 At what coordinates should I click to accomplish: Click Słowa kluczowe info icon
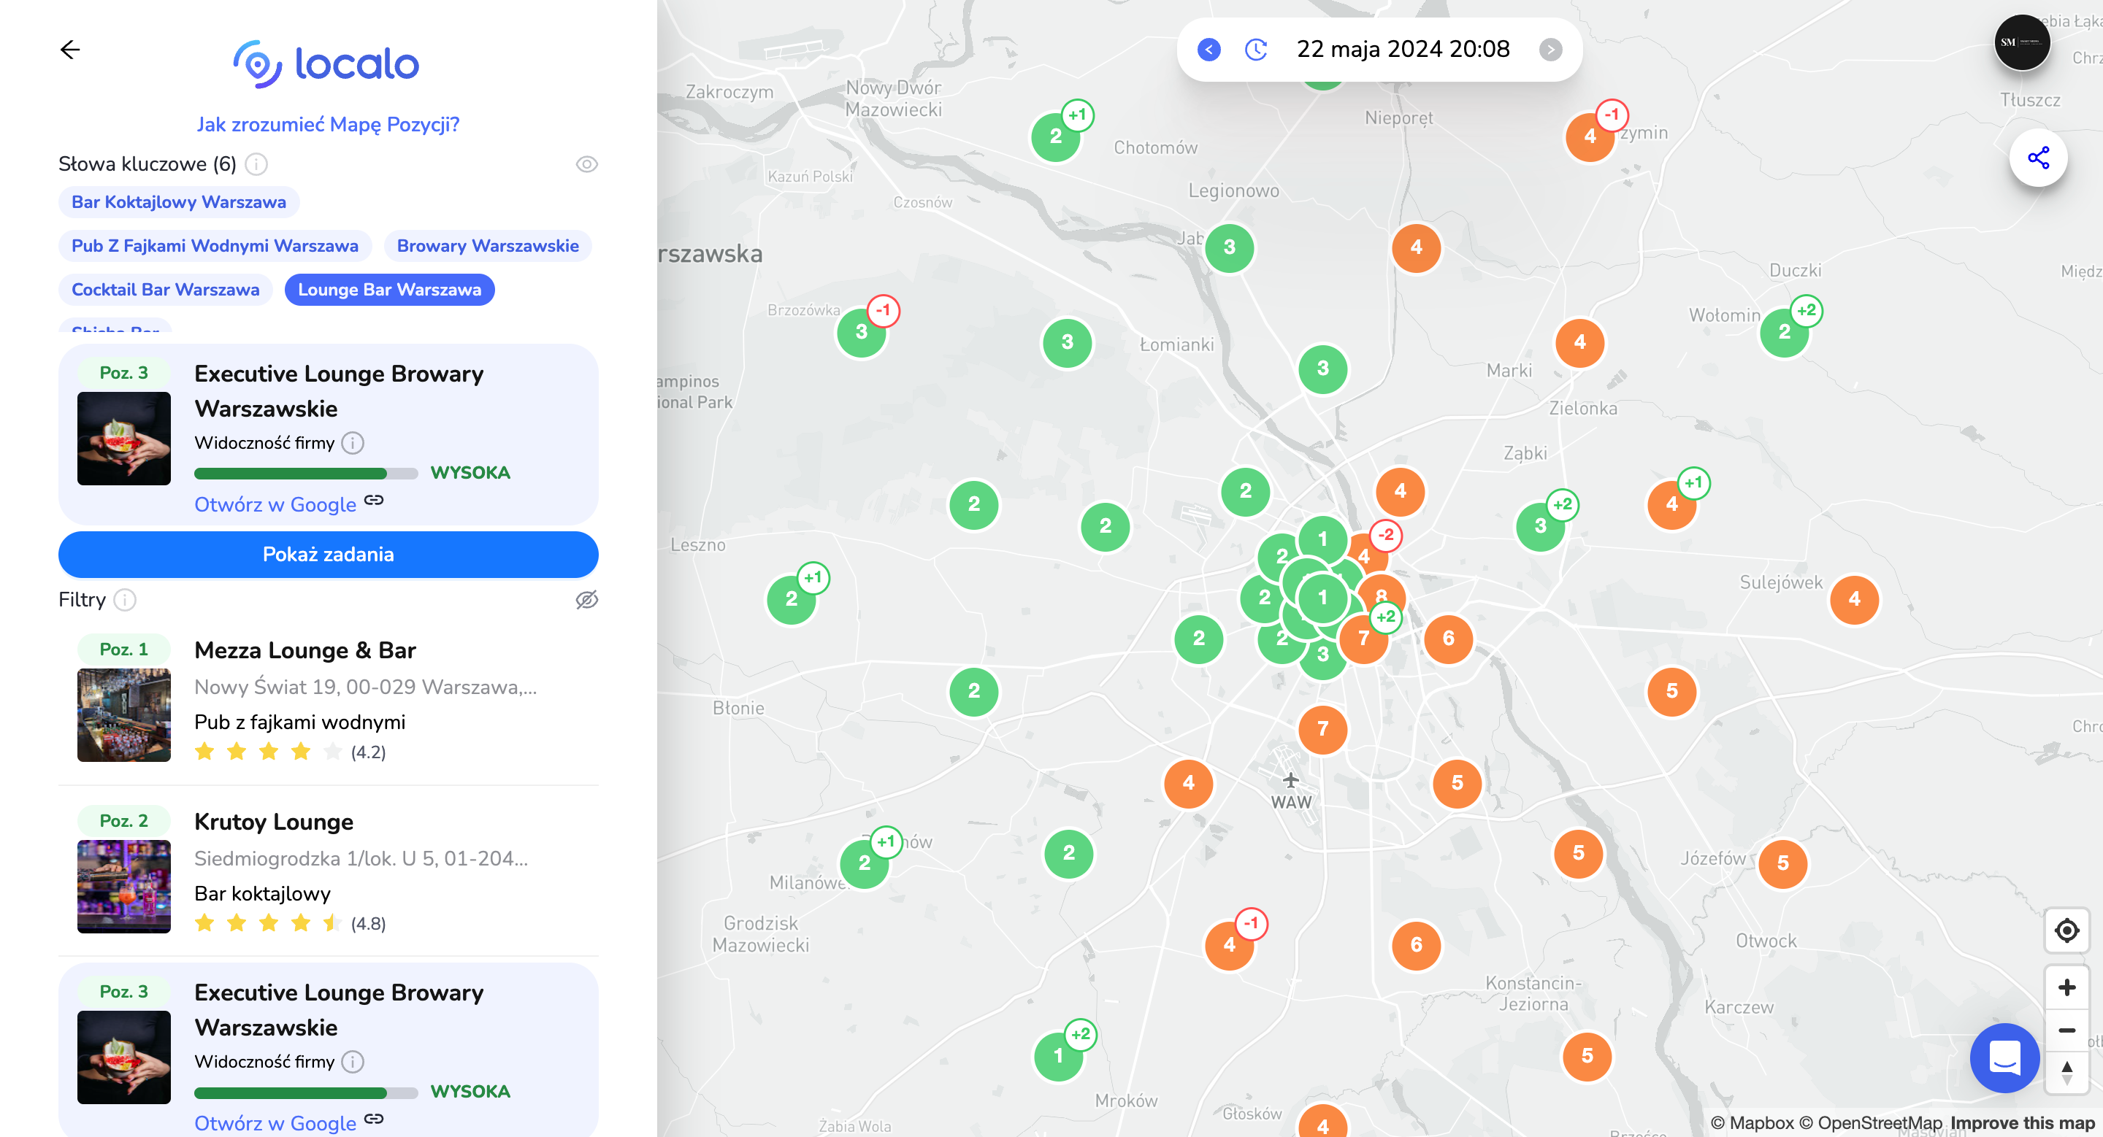[x=256, y=165]
